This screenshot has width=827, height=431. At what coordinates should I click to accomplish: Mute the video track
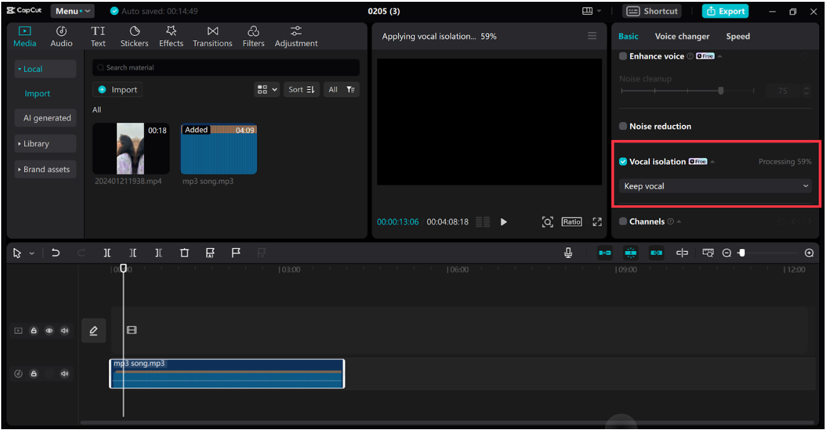[x=65, y=331]
